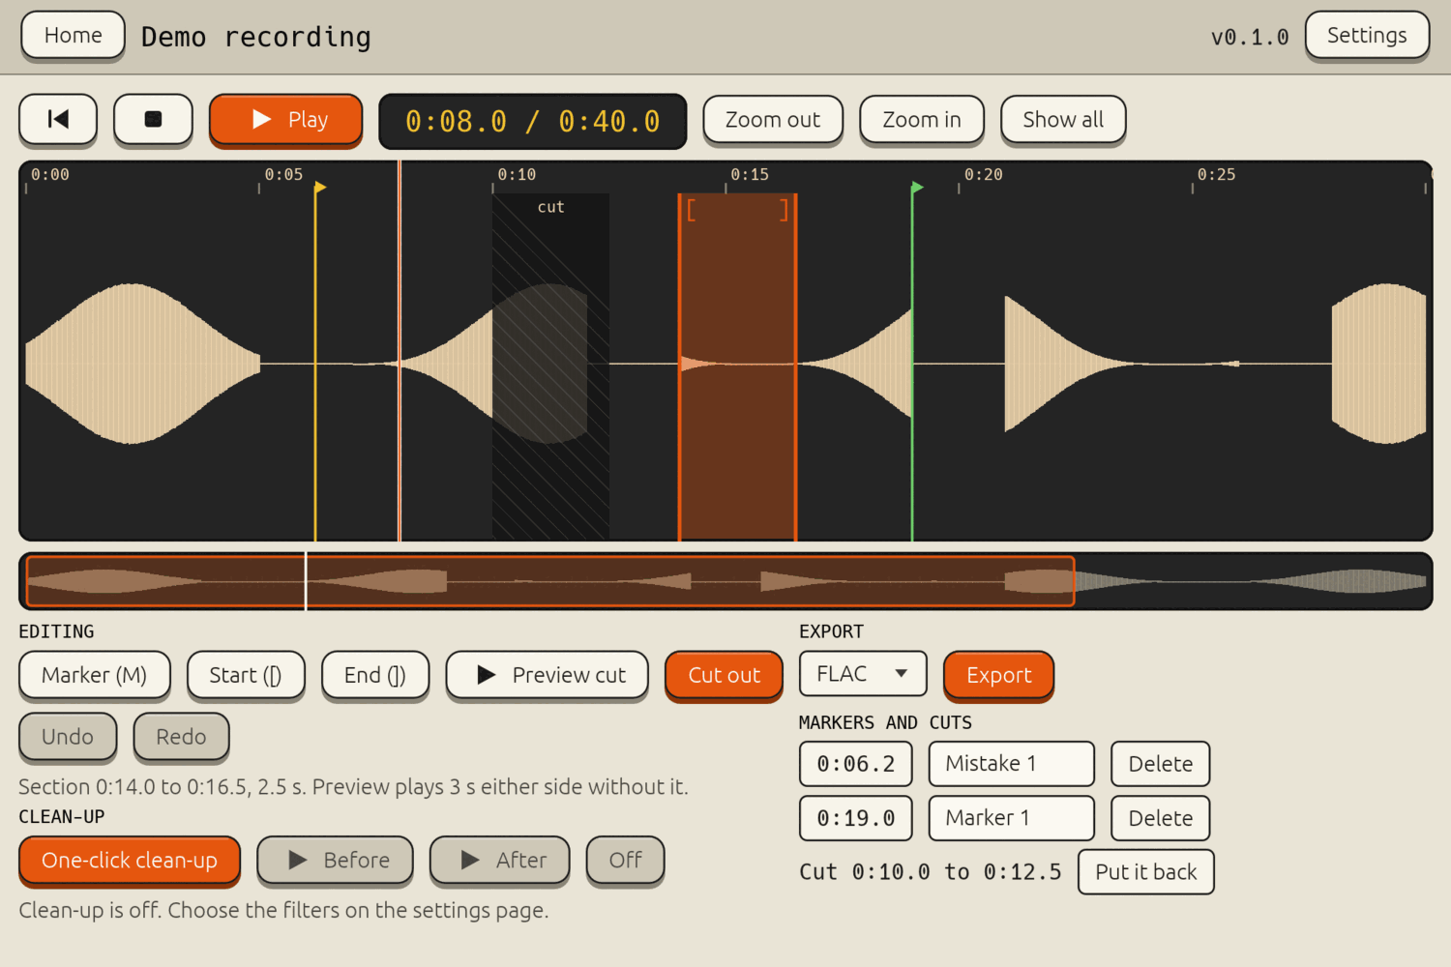Go to the Home screen
This screenshot has height=967, width=1451.
[x=73, y=35]
